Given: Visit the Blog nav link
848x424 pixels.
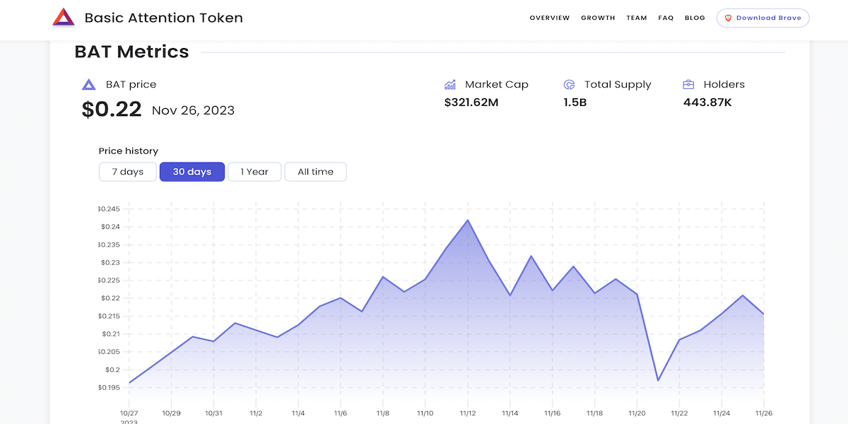Looking at the screenshot, I should point(695,18).
